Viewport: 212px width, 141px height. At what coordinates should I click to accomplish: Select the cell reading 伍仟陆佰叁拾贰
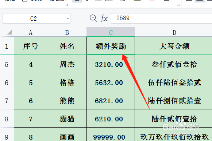point(174,82)
